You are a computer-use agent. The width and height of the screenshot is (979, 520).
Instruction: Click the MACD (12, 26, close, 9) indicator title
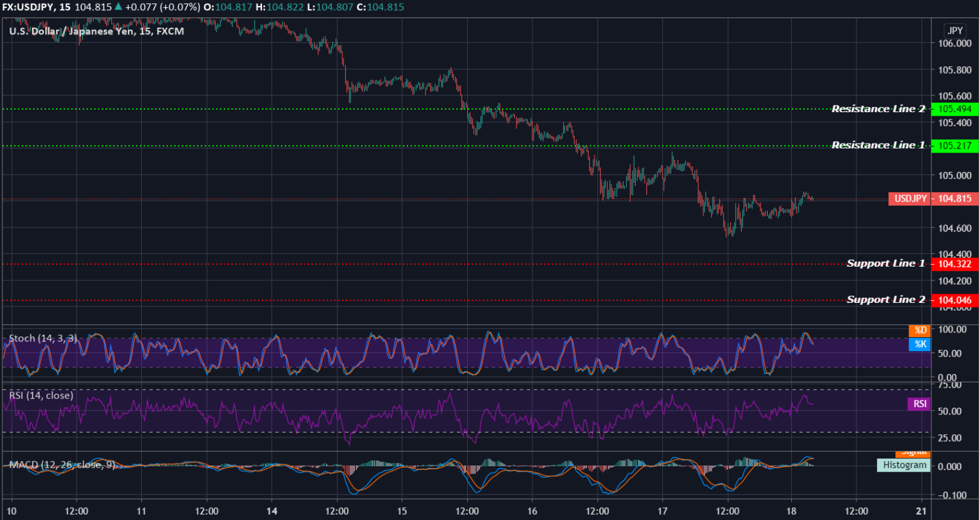point(62,465)
